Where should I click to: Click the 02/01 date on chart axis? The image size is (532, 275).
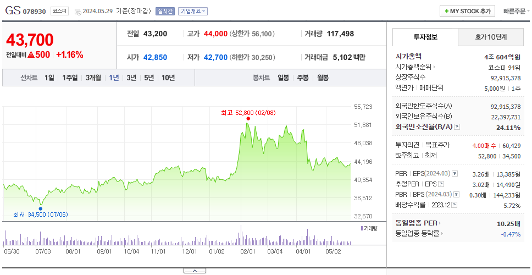click(x=248, y=251)
